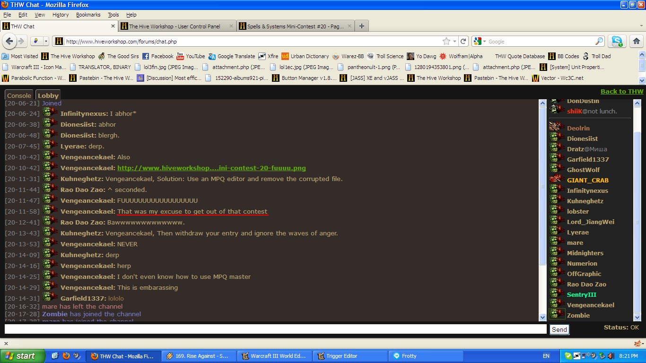The height and width of the screenshot is (363, 646).
Task: Open the Tools menu
Action: pos(113,15)
